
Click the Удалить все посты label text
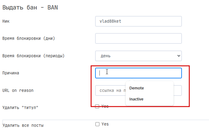click(23, 125)
